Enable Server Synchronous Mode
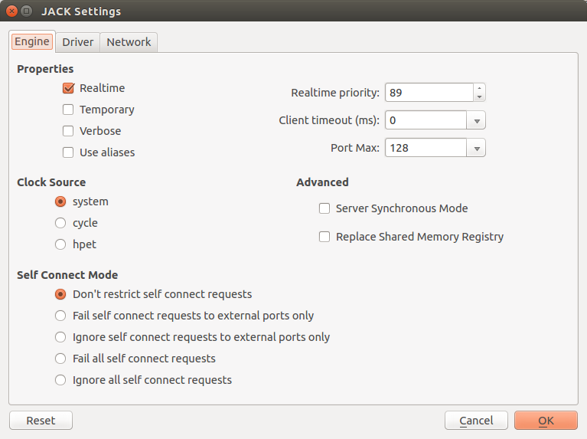Image resolution: width=587 pixels, height=439 pixels. (x=324, y=208)
